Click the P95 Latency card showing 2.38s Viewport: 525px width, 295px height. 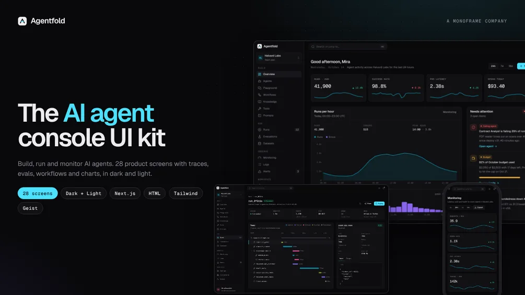[x=454, y=88]
